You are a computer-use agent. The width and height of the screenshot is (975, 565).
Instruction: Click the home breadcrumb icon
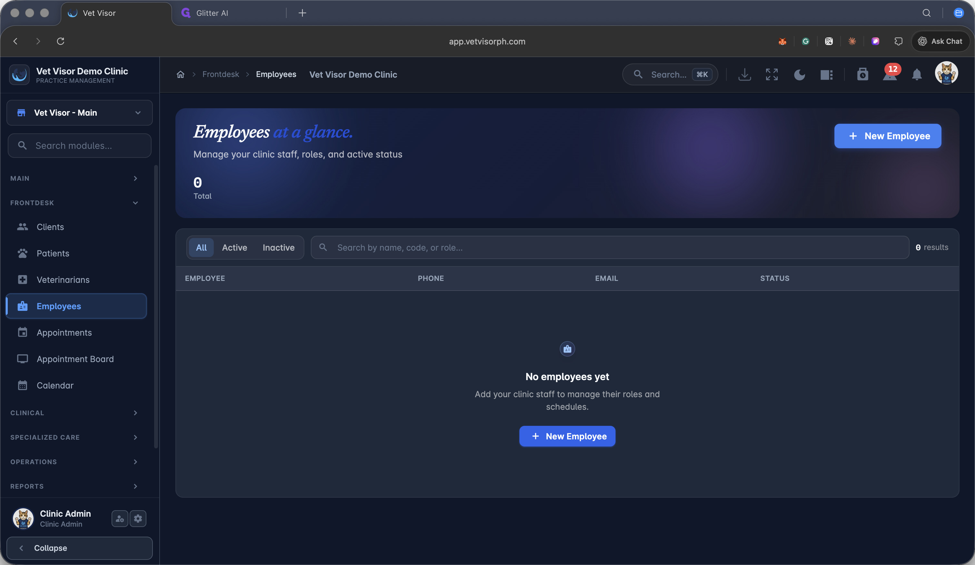[180, 74]
